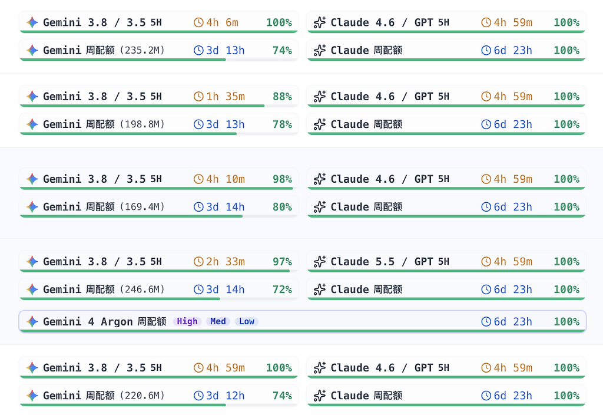Click blue clock icon in Gemini (246.6M) row

[x=198, y=289]
